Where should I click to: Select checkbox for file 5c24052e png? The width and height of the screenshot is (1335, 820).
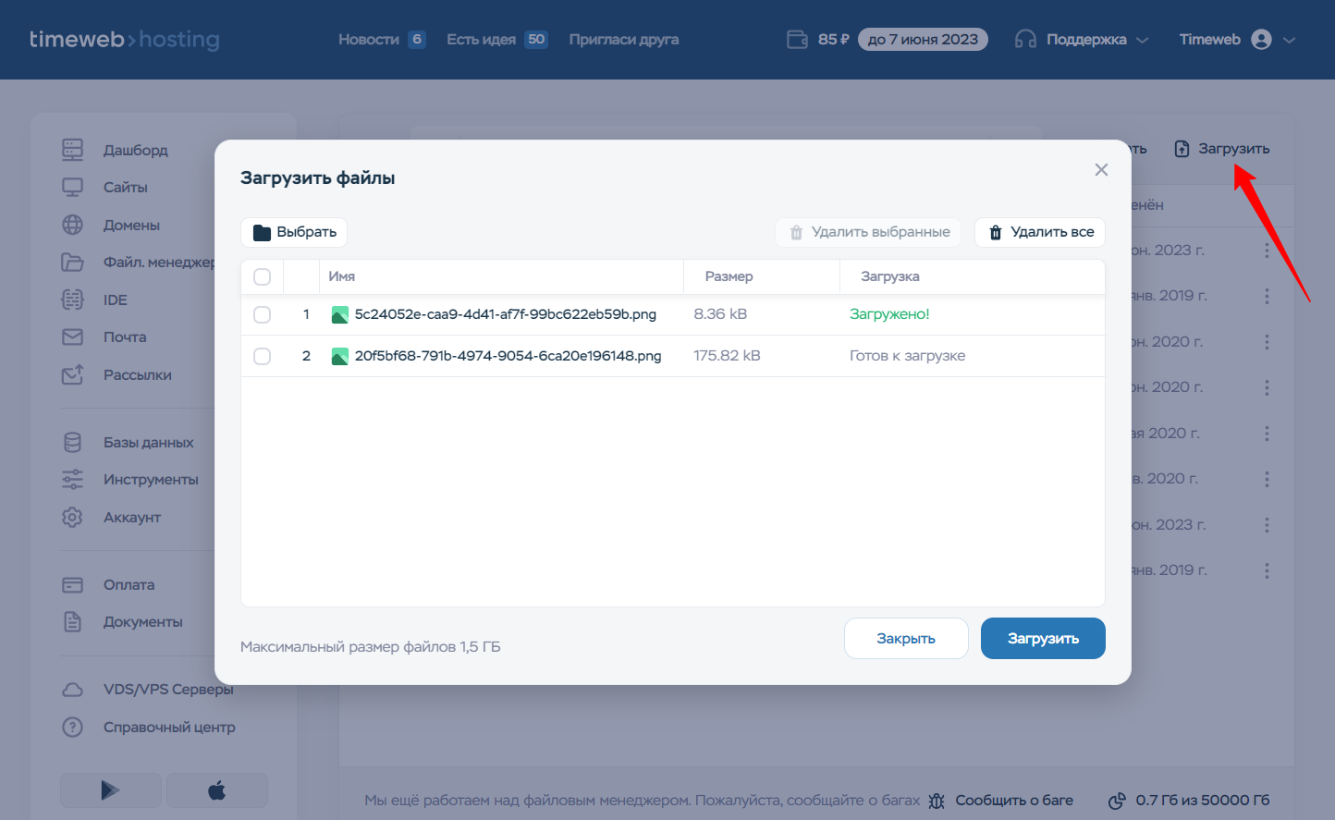[263, 314]
